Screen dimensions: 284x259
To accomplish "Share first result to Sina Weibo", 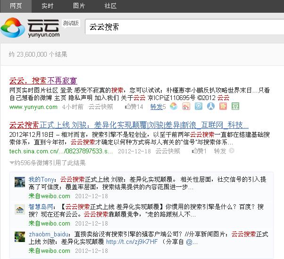I will [186, 106].
